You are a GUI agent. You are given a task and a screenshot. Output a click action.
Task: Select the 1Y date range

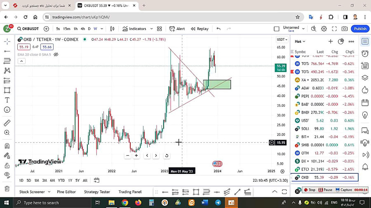(x=70, y=180)
